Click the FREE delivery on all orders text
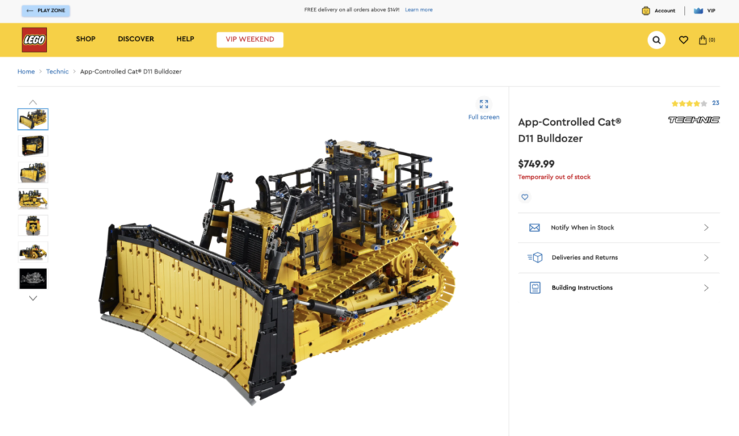 (x=351, y=10)
